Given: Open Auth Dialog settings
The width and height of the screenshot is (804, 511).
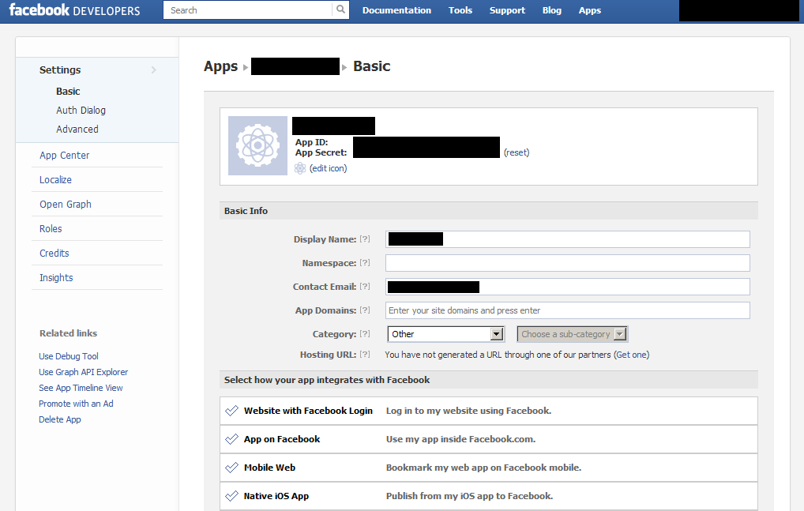Looking at the screenshot, I should 81,111.
